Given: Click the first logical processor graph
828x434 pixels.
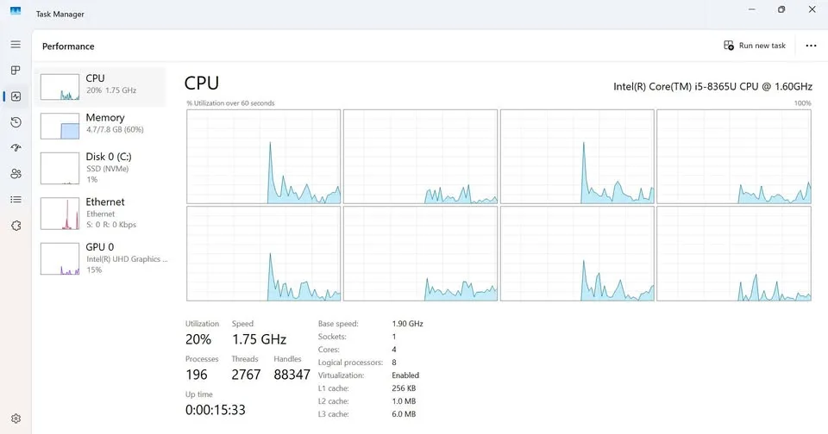Looking at the screenshot, I should (263, 157).
